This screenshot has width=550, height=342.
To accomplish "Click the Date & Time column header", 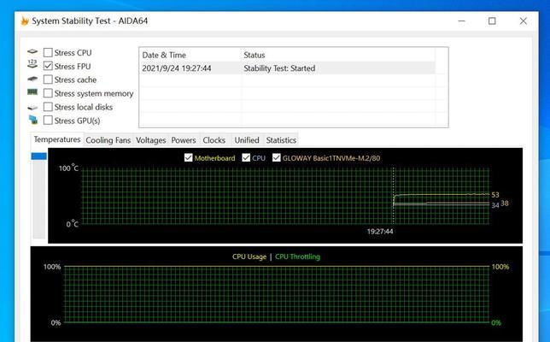I will point(190,55).
